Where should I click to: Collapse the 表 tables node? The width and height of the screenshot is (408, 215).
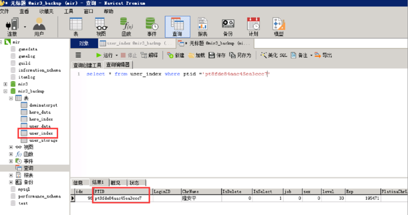pyautogui.click(x=11, y=98)
